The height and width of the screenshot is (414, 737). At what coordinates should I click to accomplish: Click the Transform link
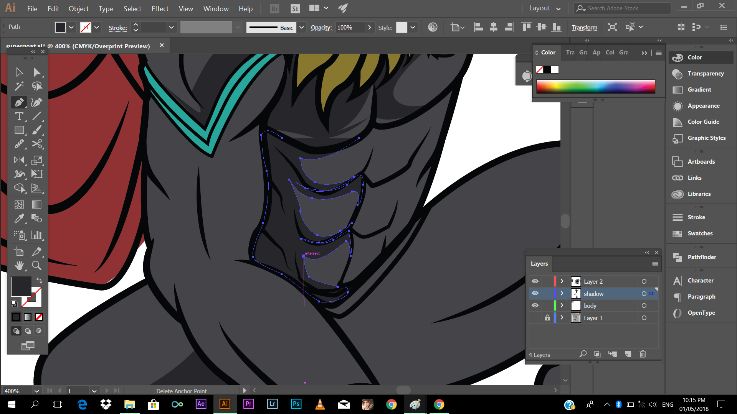(x=584, y=27)
